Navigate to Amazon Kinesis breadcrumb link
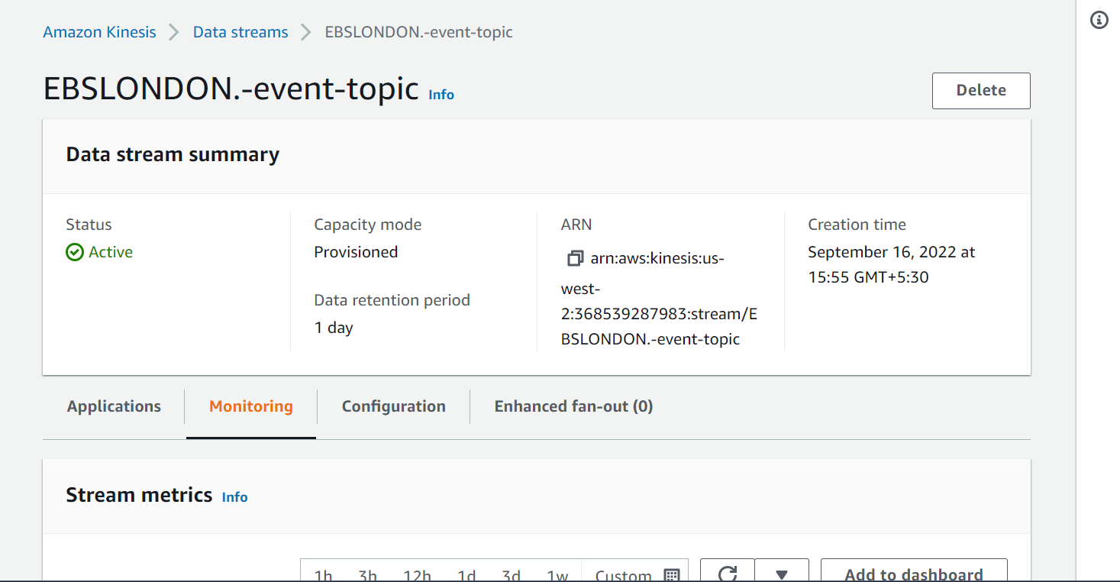Image resolution: width=1120 pixels, height=582 pixels. coord(99,32)
